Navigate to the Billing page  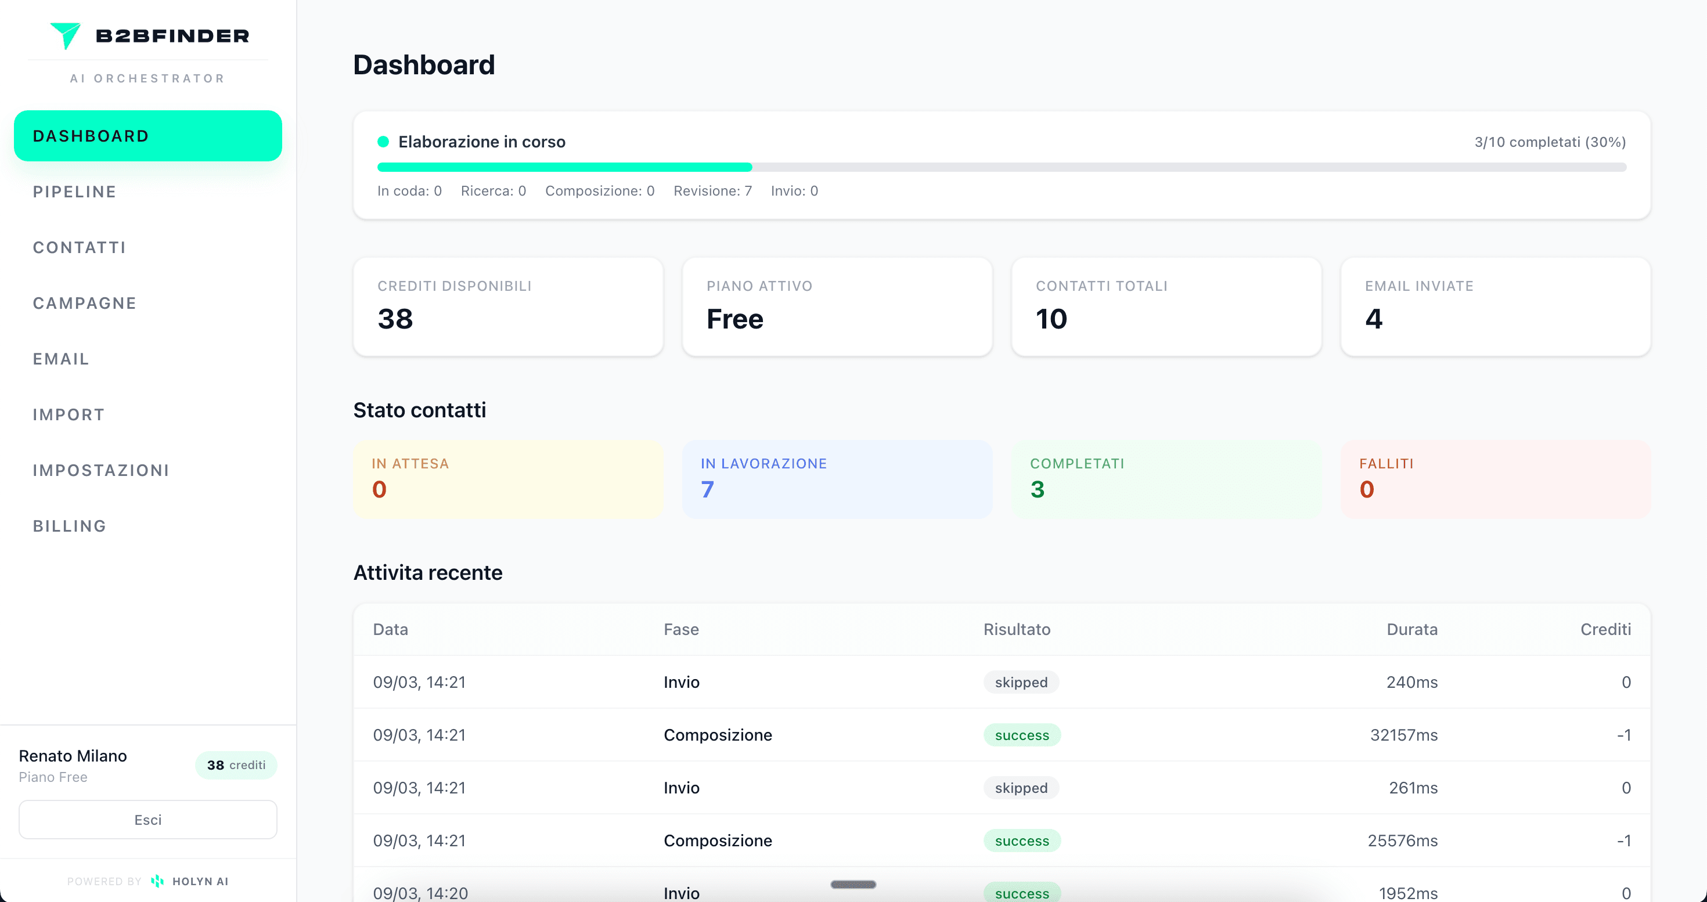(69, 526)
